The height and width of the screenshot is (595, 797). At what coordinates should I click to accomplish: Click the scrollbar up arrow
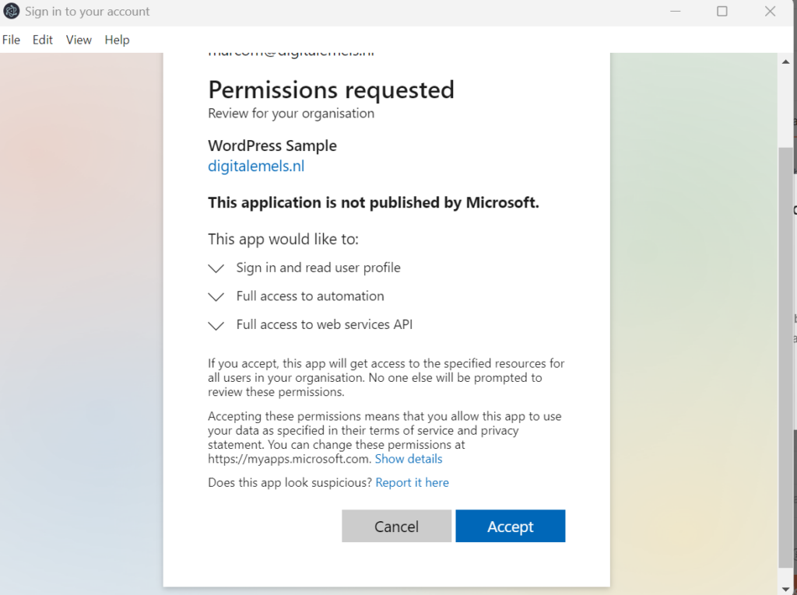click(785, 61)
